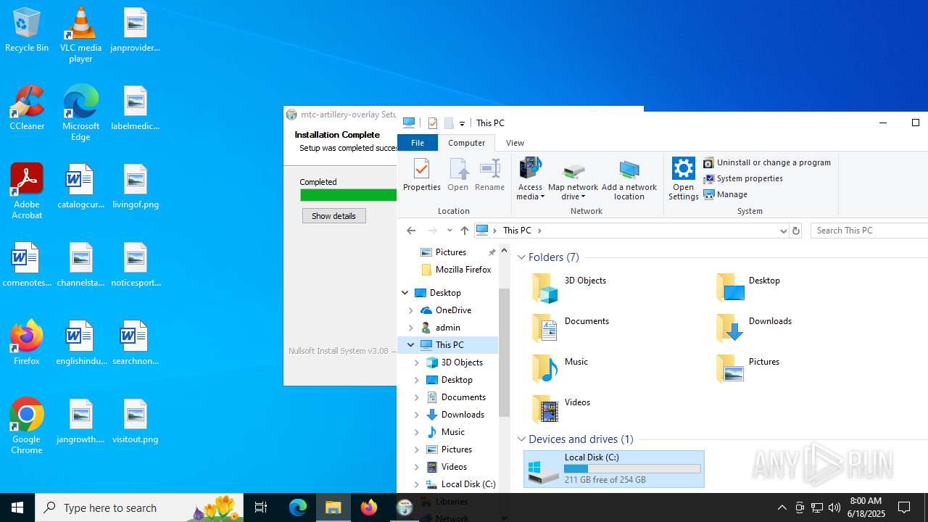Expand Local Disk (C:) tree node
The image size is (928, 522).
tap(417, 484)
